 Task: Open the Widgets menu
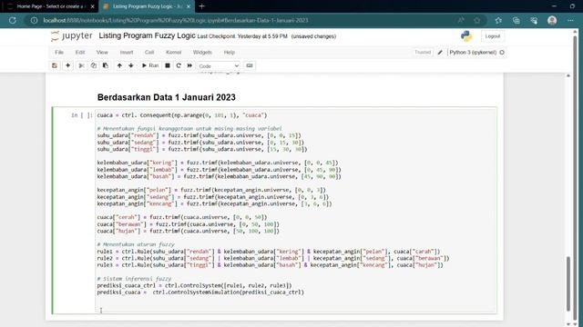click(x=202, y=53)
